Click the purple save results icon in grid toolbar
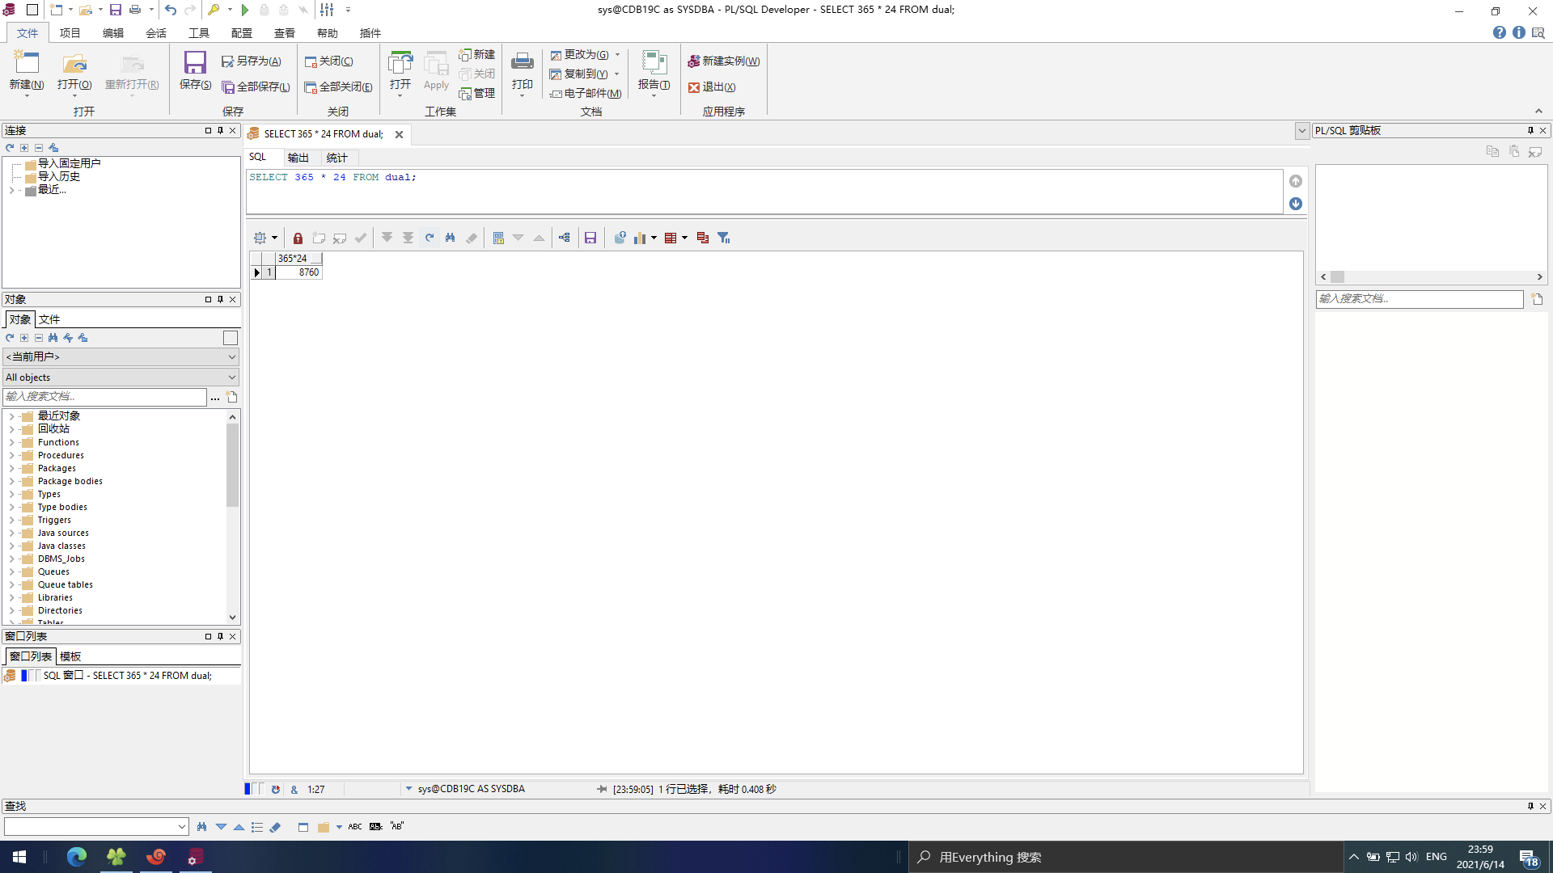Image resolution: width=1553 pixels, height=873 pixels. tap(590, 238)
